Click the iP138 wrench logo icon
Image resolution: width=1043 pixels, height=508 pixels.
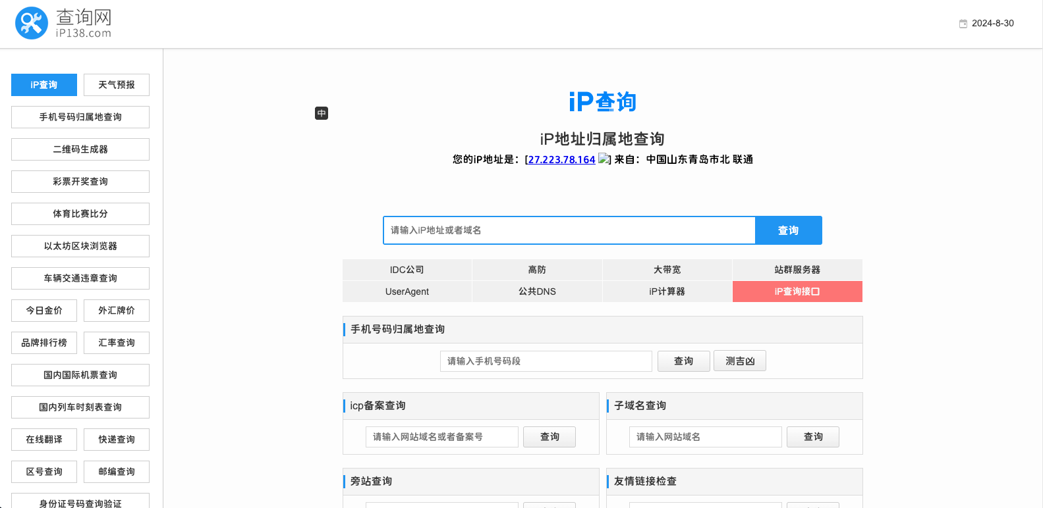(x=31, y=24)
